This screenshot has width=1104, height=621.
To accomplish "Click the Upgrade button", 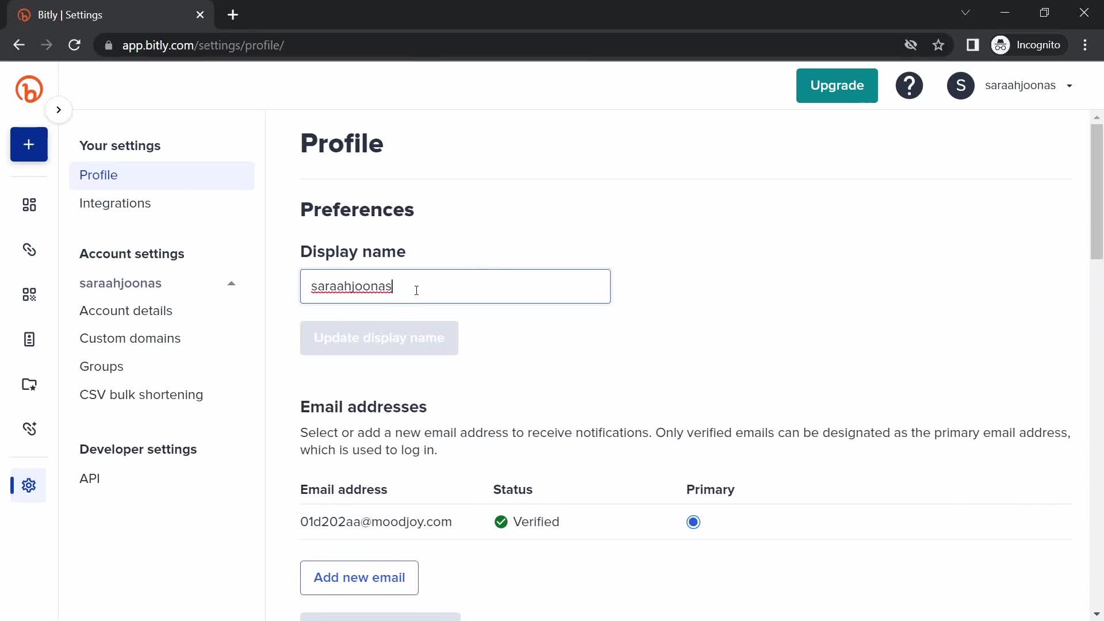I will (837, 86).
